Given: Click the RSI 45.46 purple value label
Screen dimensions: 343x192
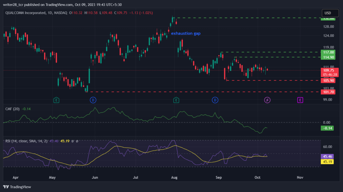Looking at the screenshot, I should tap(327, 157).
